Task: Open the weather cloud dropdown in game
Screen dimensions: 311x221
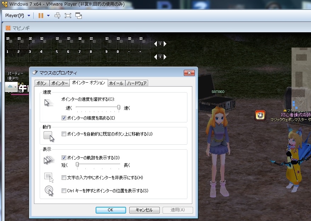Action: [11, 87]
